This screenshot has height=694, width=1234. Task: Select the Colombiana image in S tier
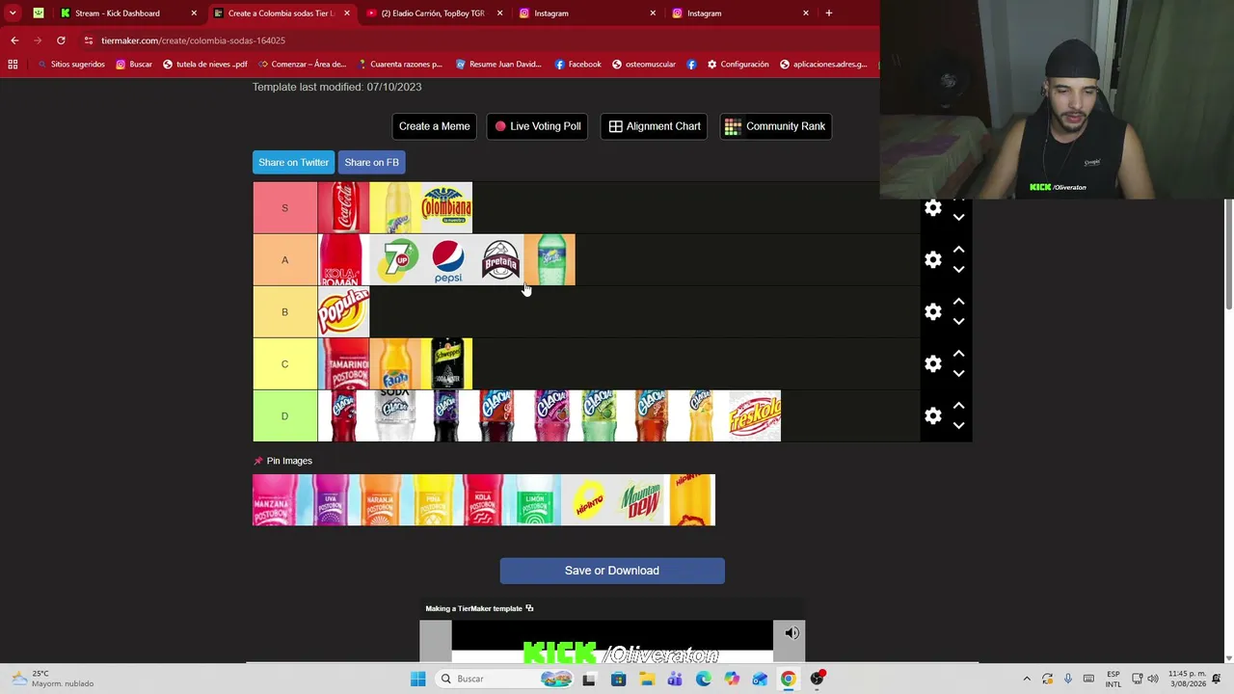pos(446,208)
